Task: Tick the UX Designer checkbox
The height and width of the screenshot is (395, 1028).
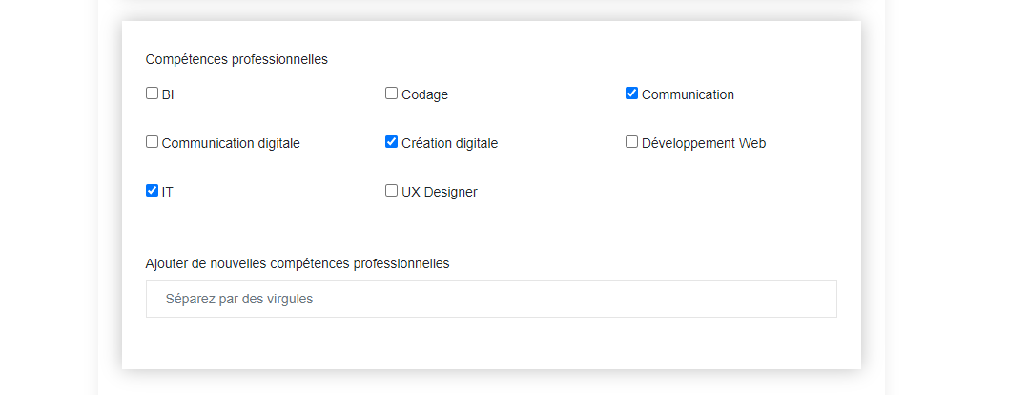Action: point(391,191)
